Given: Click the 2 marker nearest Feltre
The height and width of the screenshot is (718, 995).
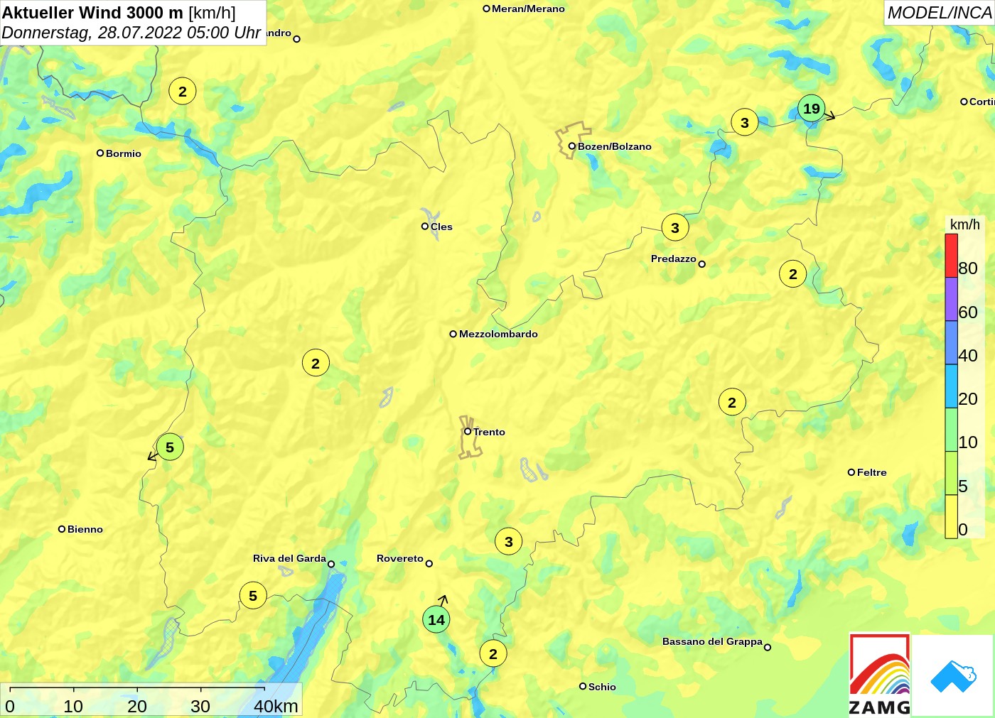Looking at the screenshot, I should pyautogui.click(x=732, y=403).
